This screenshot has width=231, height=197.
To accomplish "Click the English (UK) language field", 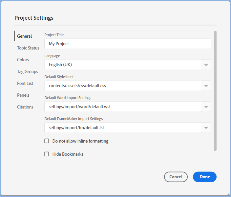I will (122, 65).
